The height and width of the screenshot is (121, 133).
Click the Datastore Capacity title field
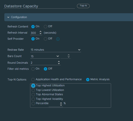point(39,6)
